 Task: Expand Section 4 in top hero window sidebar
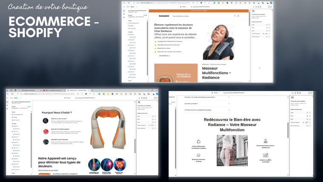pos(128,51)
